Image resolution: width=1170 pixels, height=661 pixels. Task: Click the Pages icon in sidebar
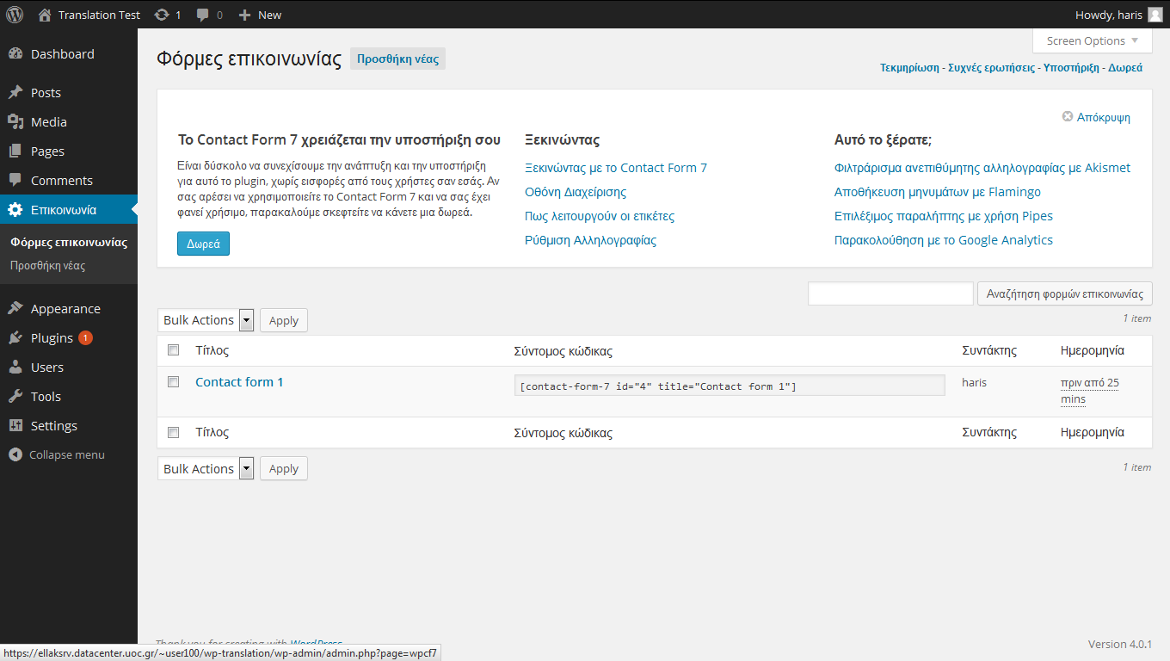[15, 151]
